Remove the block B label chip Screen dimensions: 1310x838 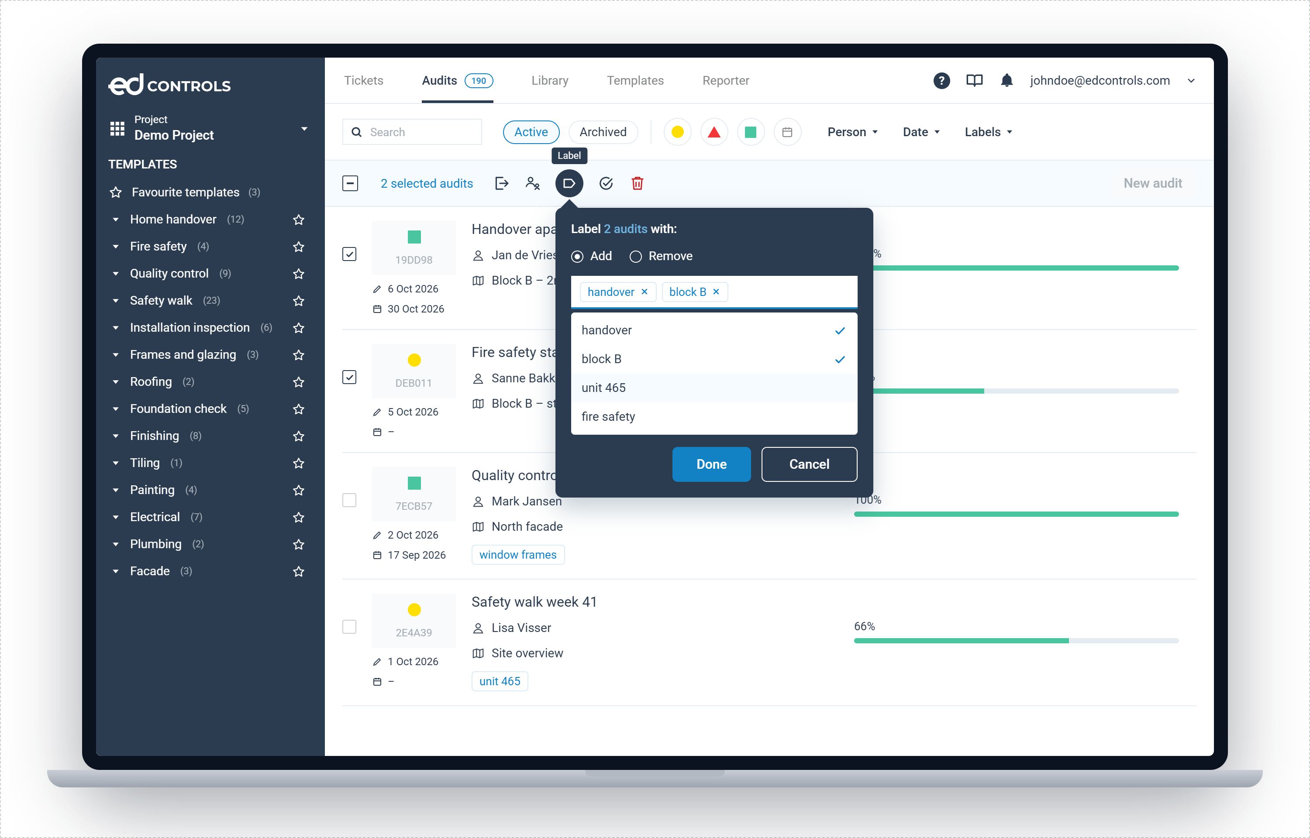click(x=716, y=292)
